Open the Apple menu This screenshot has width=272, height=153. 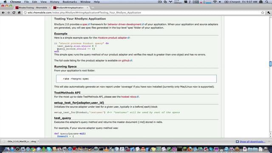pos(5,2)
